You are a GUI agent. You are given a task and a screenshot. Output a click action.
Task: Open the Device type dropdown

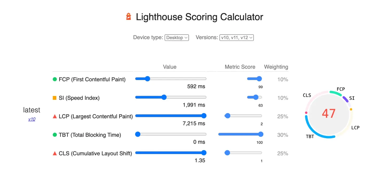(x=177, y=38)
